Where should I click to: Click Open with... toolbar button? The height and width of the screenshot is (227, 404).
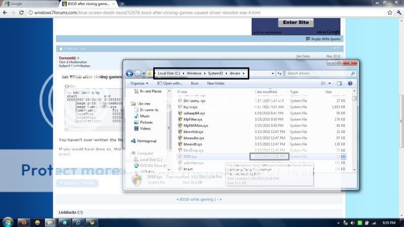point(169,83)
